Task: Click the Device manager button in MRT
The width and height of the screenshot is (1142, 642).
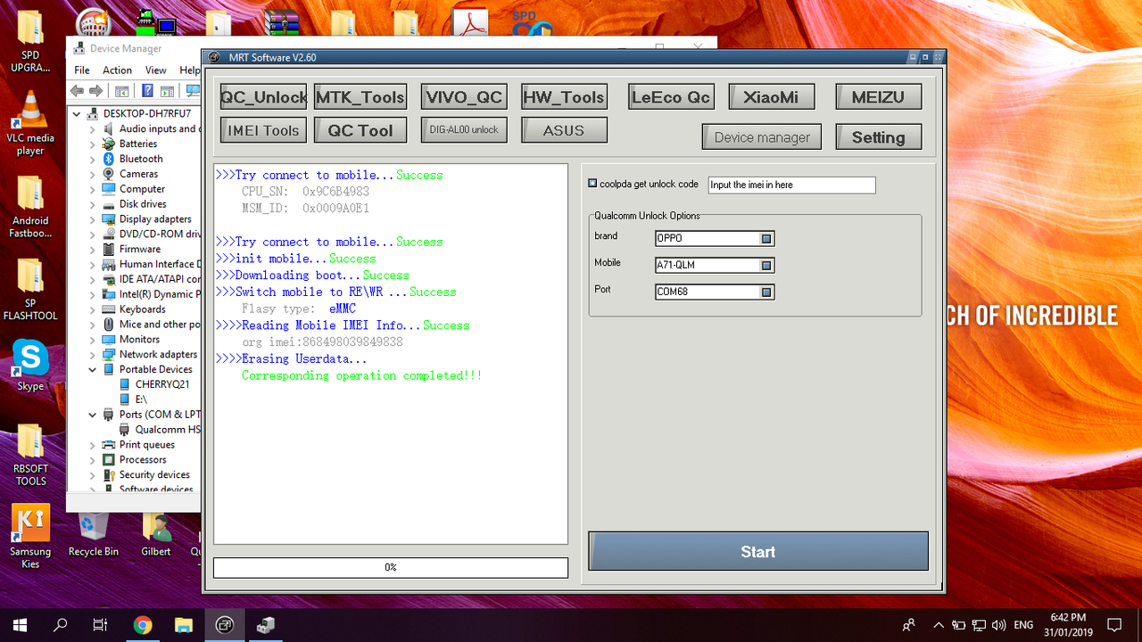Action: click(x=763, y=137)
